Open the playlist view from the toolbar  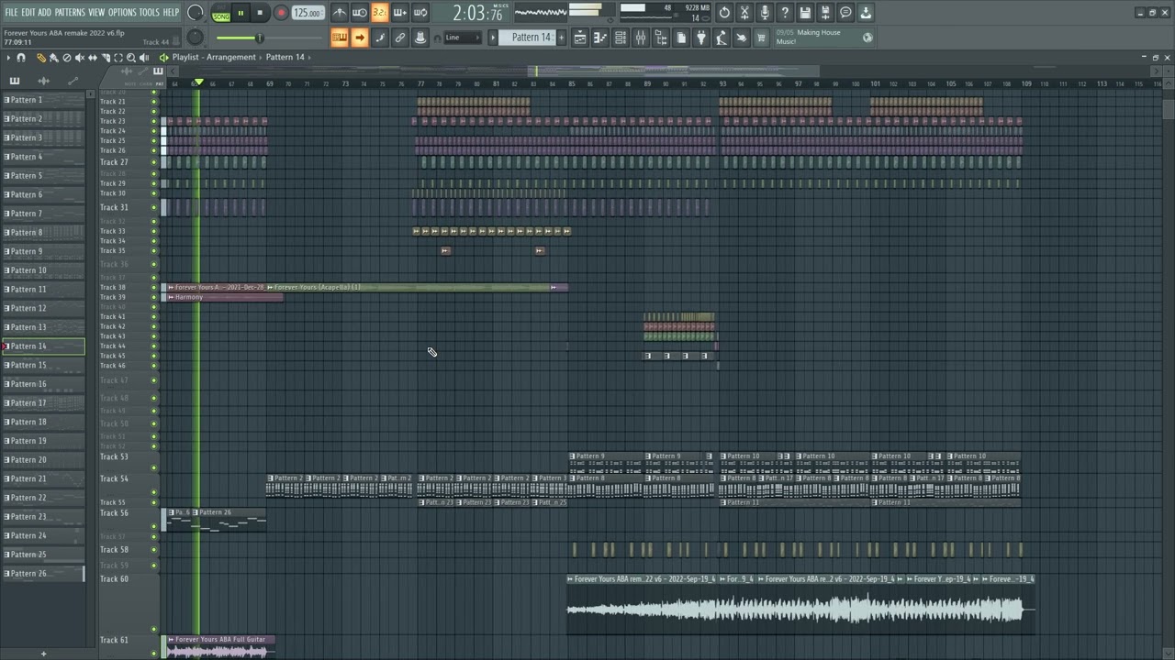click(580, 38)
